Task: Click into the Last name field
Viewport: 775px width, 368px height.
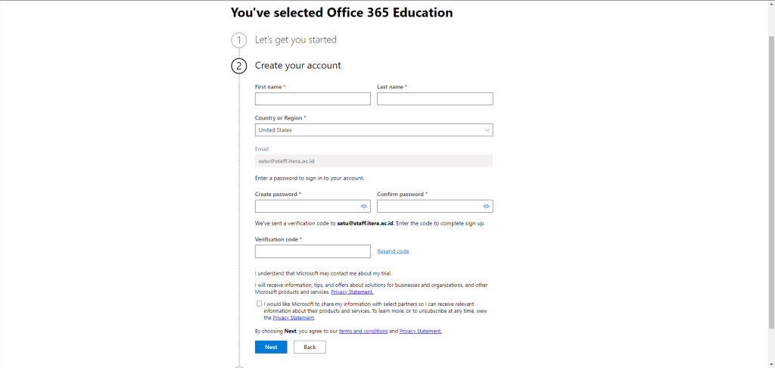Action: (434, 99)
